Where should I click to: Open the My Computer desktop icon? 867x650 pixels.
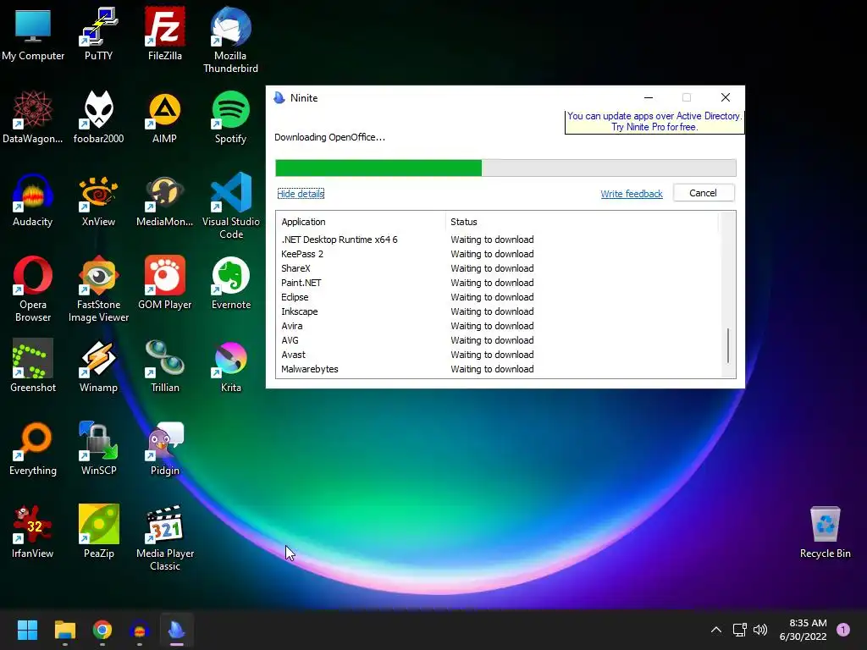pos(33,34)
